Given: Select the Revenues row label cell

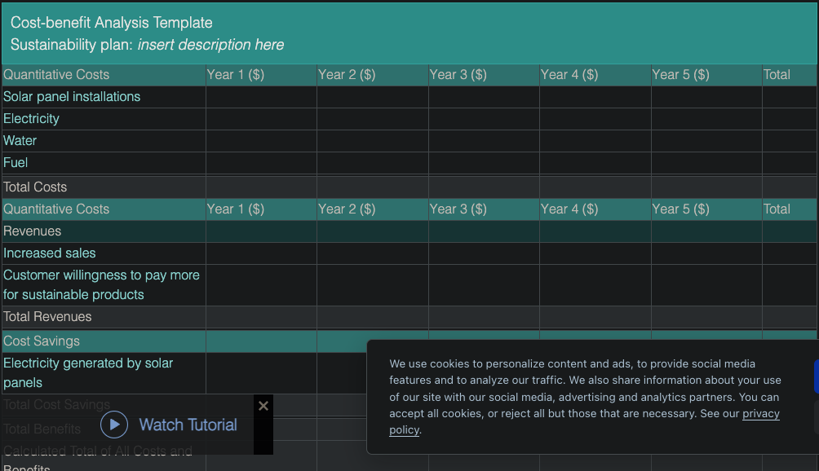Looking at the screenshot, I should (x=33, y=231).
